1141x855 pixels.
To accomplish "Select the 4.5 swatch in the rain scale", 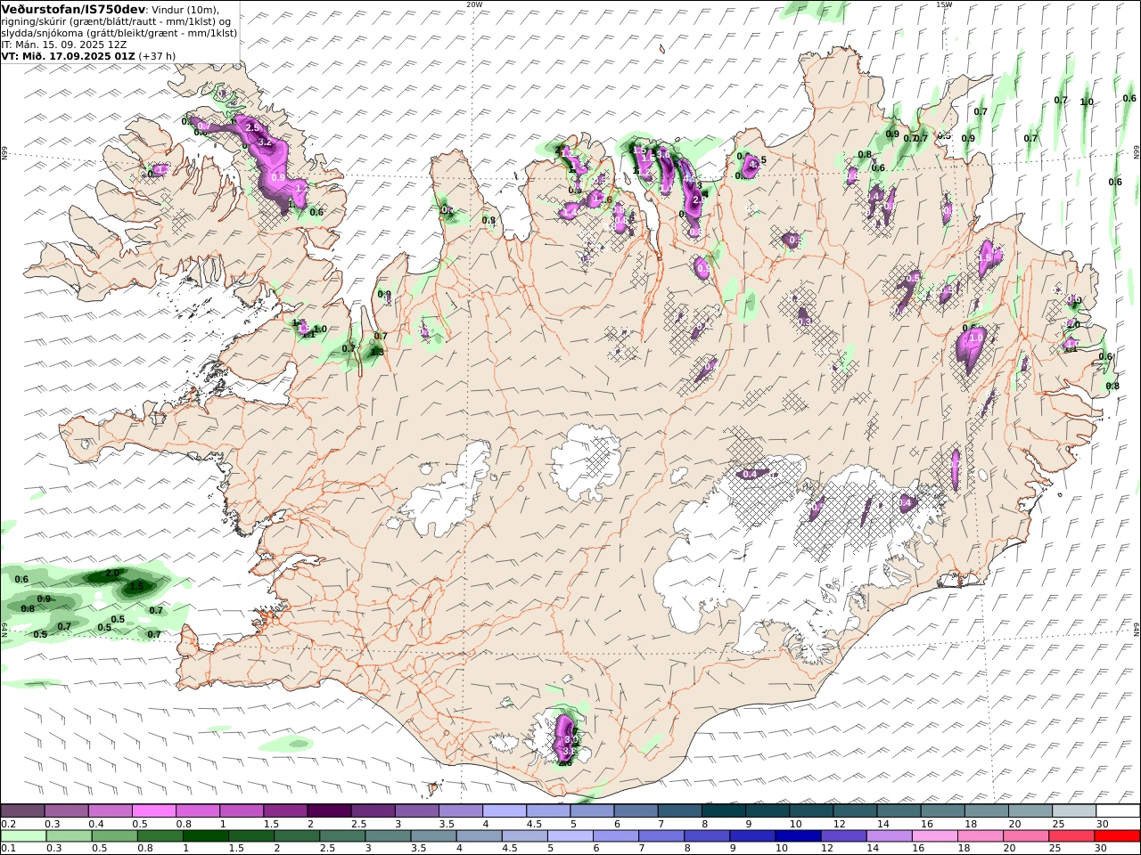I will [x=524, y=835].
